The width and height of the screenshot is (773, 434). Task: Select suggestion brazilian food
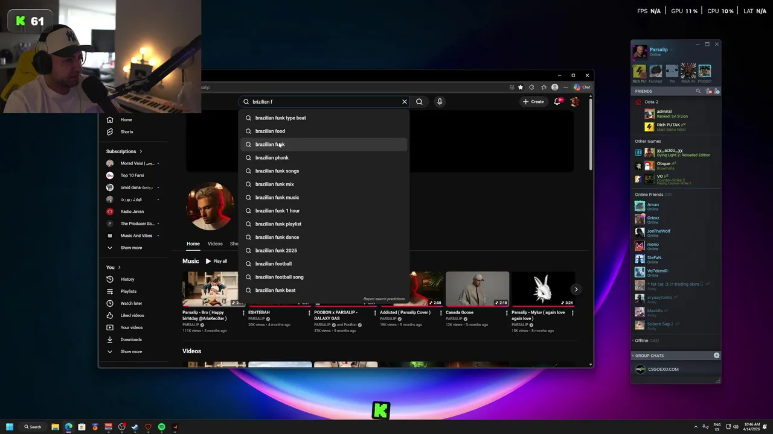[324, 131]
